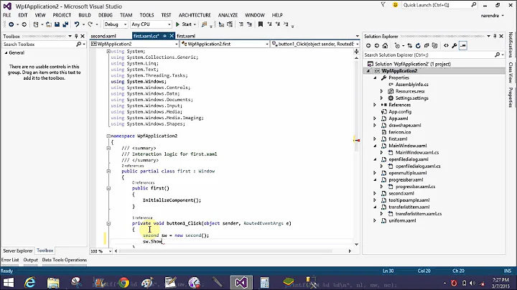This screenshot has width=517, height=290.
Task: Click the Navigate Forward toolbar icon
Action: coord(24,24)
